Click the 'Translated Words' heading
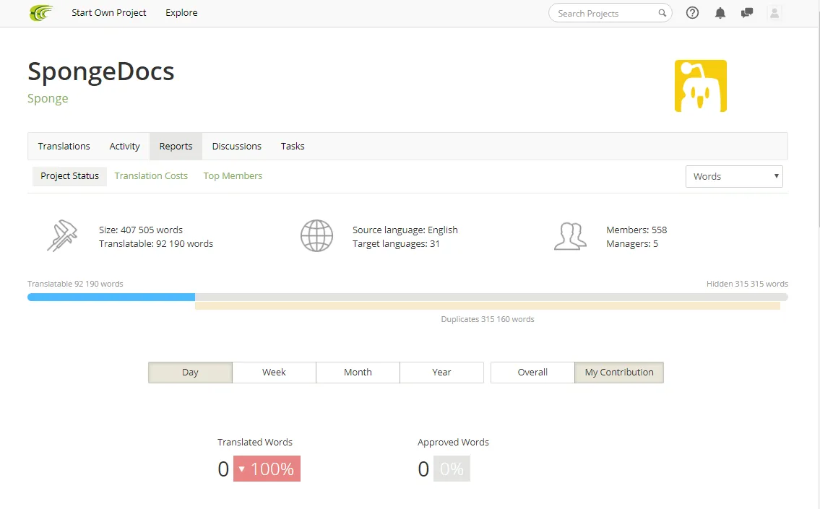Viewport: 820px width, 509px height. (255, 442)
